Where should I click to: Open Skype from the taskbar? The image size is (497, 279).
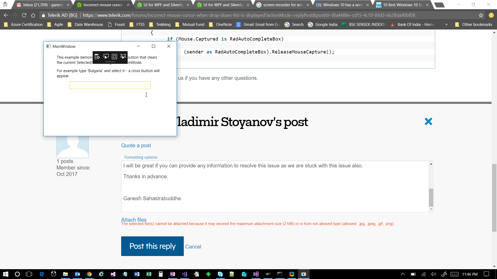[220, 274]
